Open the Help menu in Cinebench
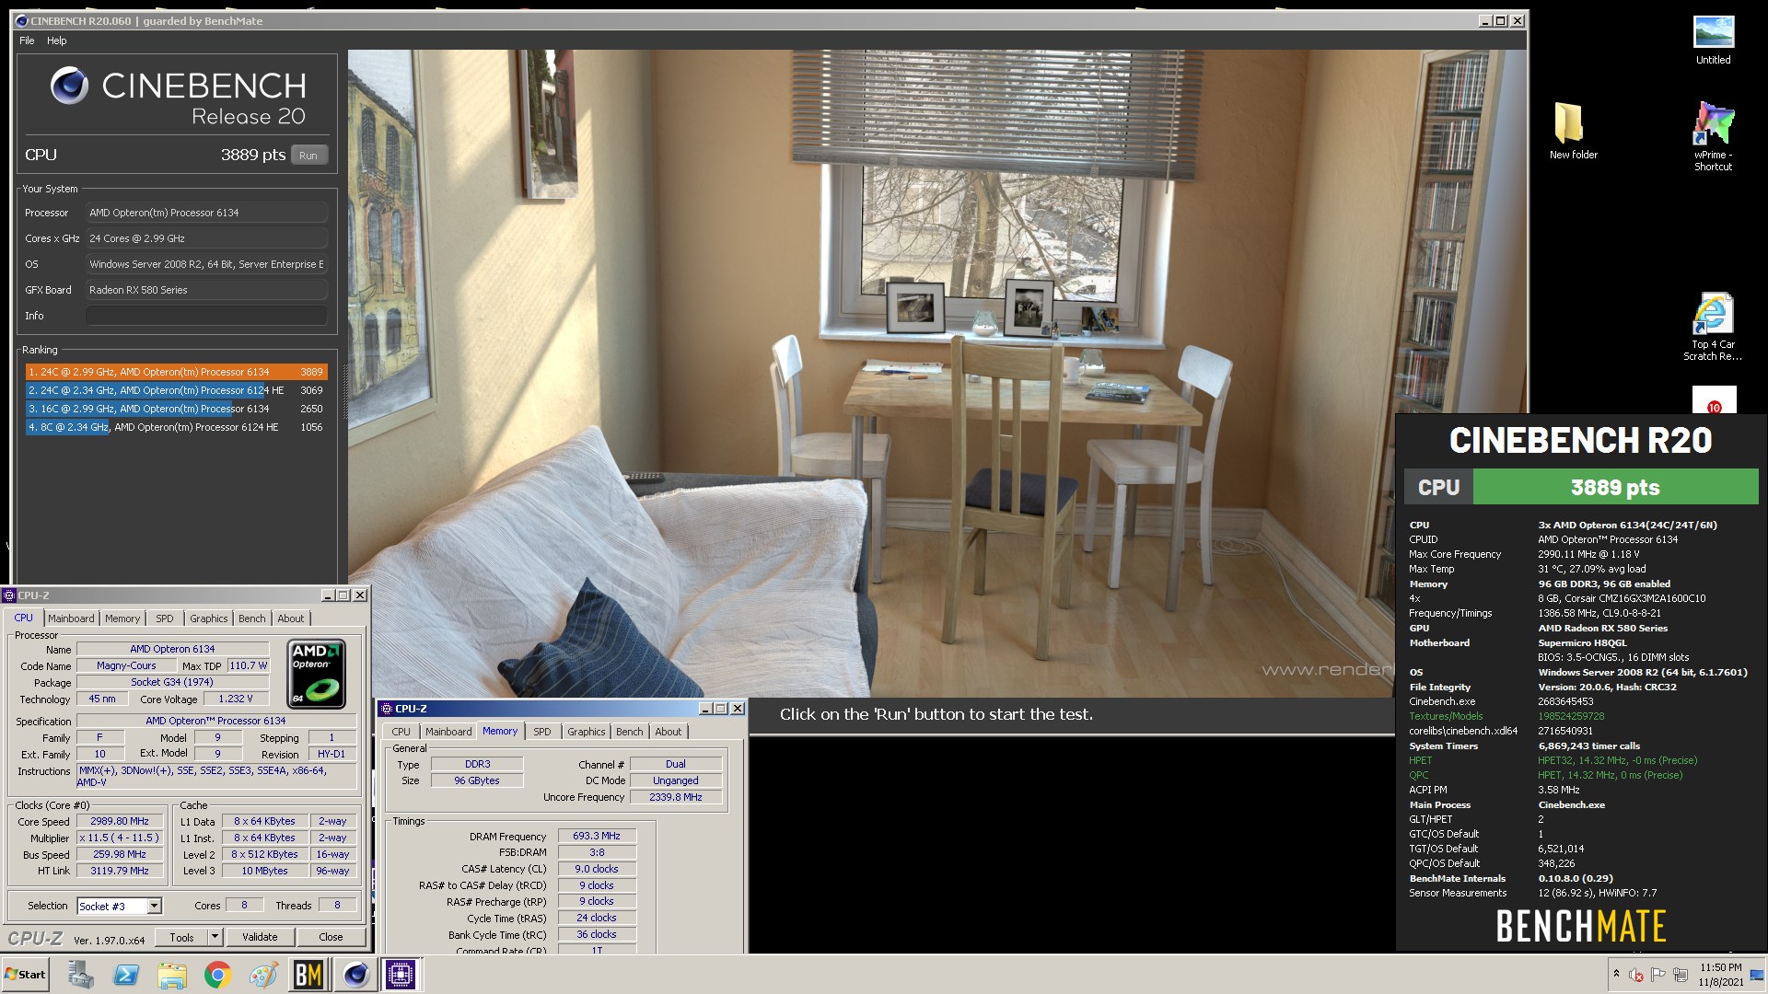Viewport: 1768px width, 994px height. point(57,40)
